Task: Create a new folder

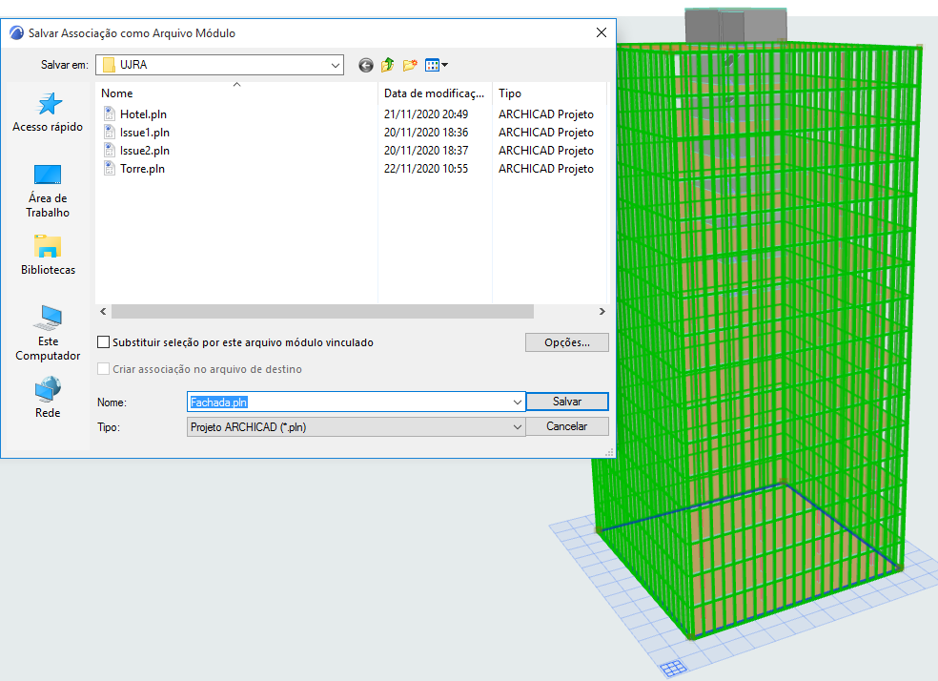Action: 410,65
